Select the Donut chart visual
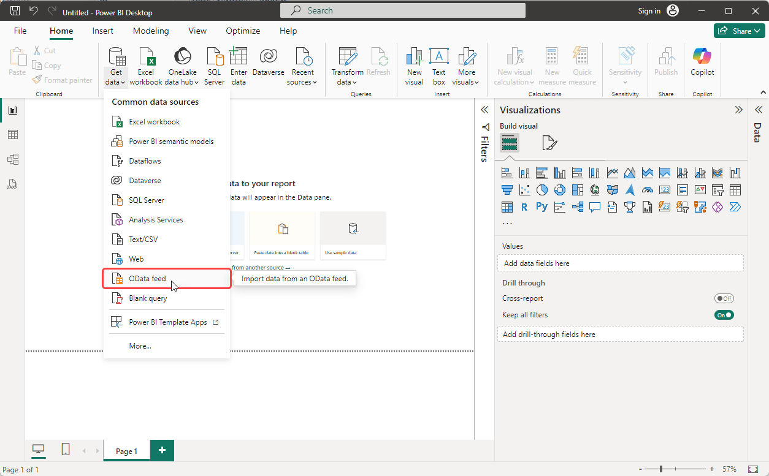The image size is (769, 476). click(559, 190)
